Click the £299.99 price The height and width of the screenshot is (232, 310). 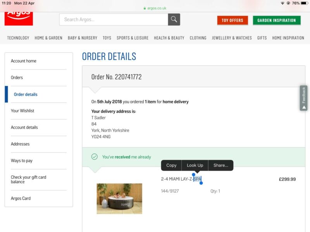click(287, 179)
